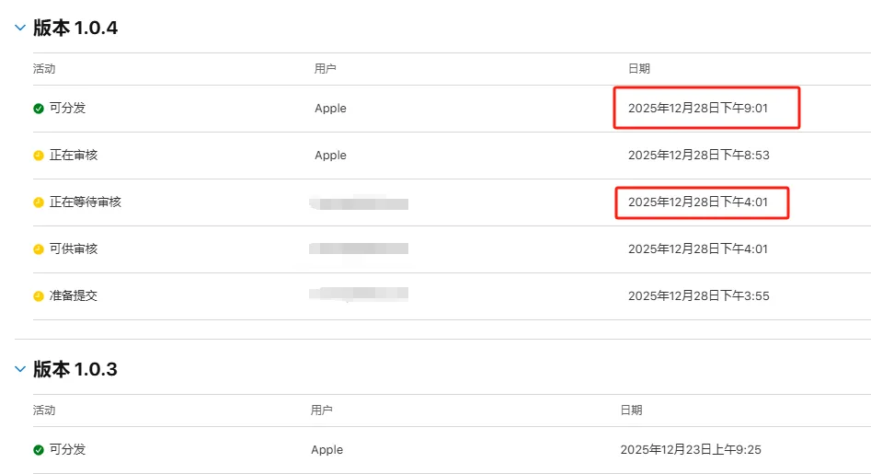This screenshot has height=474, width=871.
Task: Select the 正在等待审核 activity text
Action: pos(86,202)
